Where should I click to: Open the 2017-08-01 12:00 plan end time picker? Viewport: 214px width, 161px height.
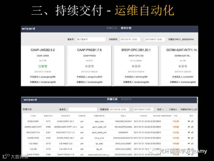click(155, 39)
